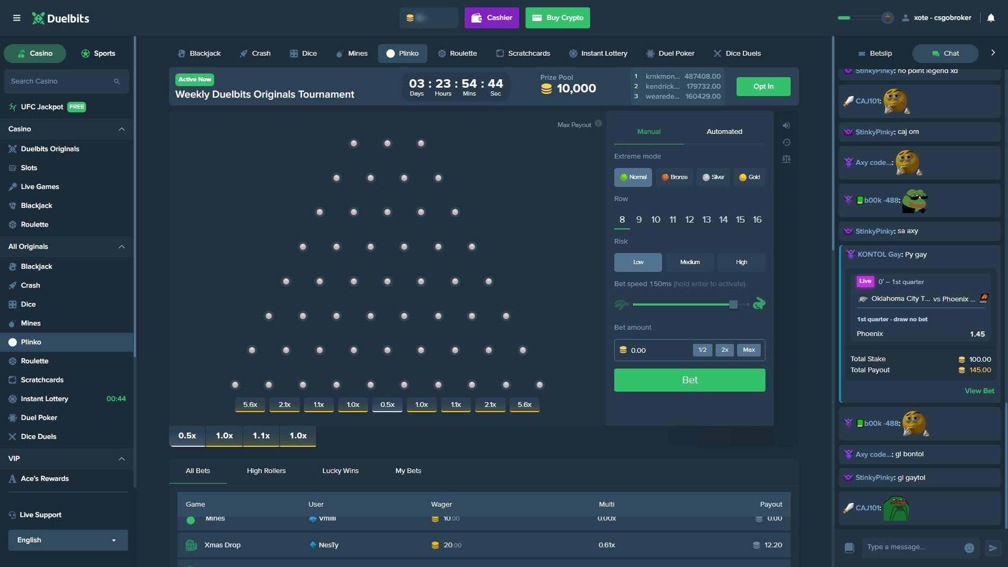Click the Search Casino input field

66,81
